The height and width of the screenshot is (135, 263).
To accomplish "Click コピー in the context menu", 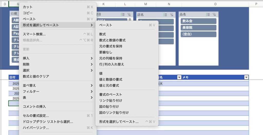I will point(28,13).
